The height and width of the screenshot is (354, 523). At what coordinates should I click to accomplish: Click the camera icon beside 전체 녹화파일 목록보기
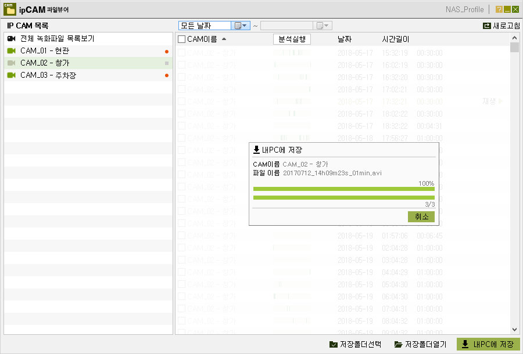12,39
